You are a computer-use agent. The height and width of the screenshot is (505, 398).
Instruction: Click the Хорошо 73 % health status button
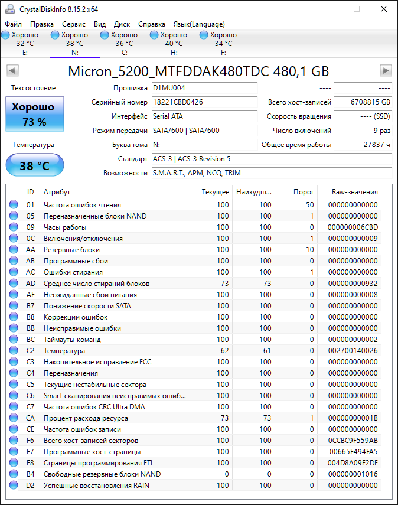[x=35, y=114]
